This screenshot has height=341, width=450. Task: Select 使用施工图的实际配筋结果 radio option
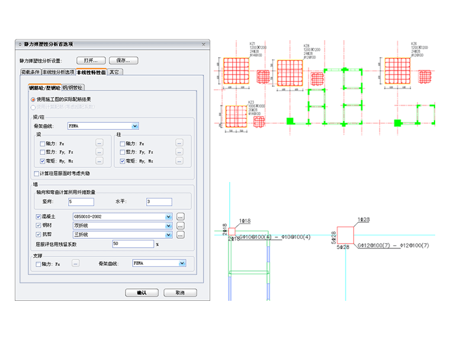[x=33, y=99]
